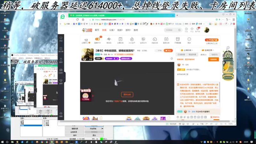Switch to the daily activity tab
The image size is (256, 144).
pyautogui.click(x=181, y=54)
